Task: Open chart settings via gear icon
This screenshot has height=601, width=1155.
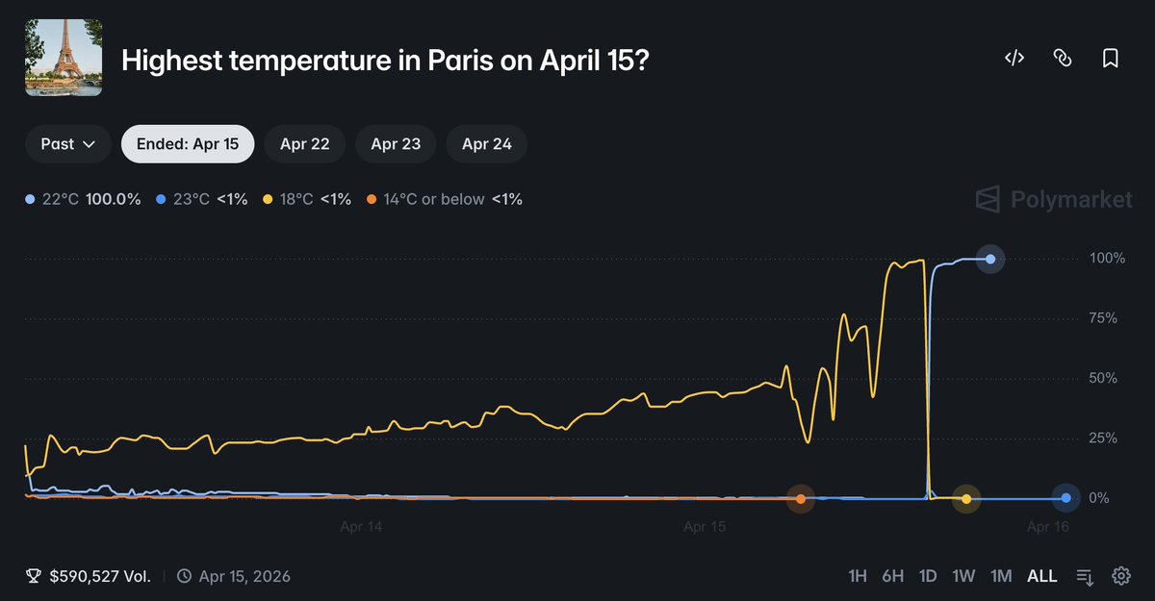Action: (x=1120, y=575)
